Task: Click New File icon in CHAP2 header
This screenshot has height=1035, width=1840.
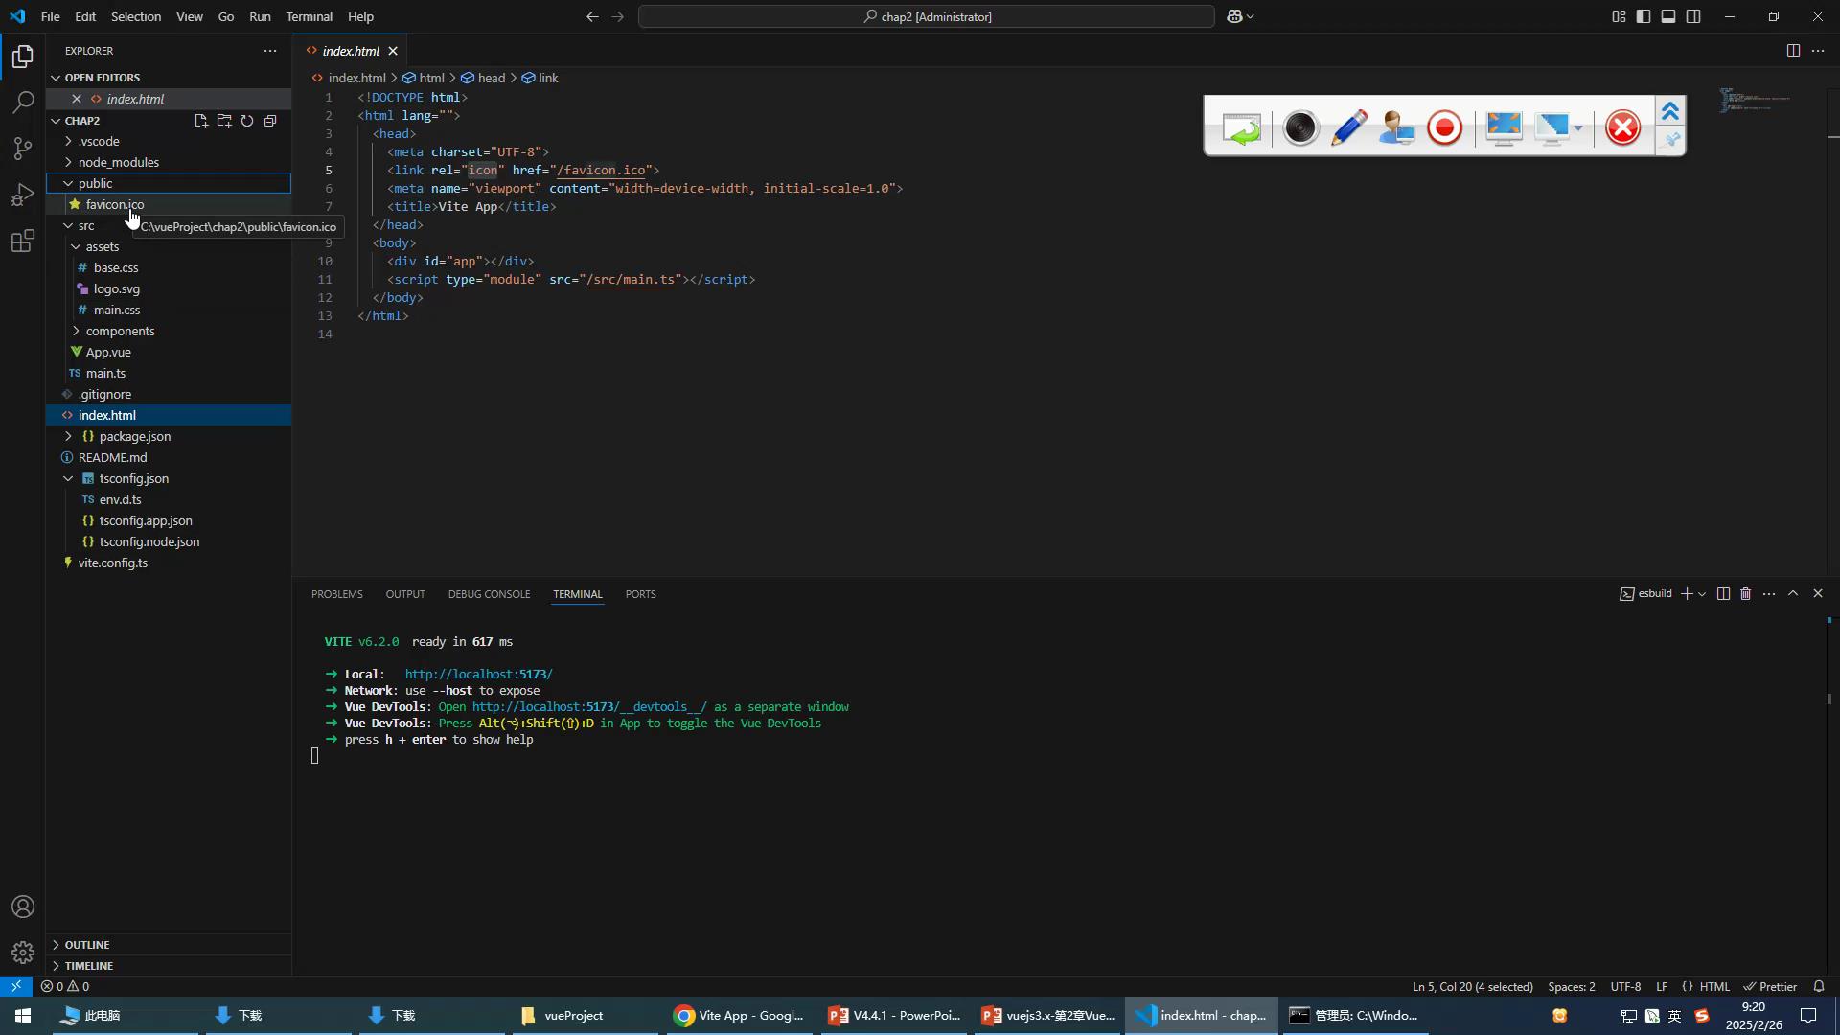Action: [201, 121]
